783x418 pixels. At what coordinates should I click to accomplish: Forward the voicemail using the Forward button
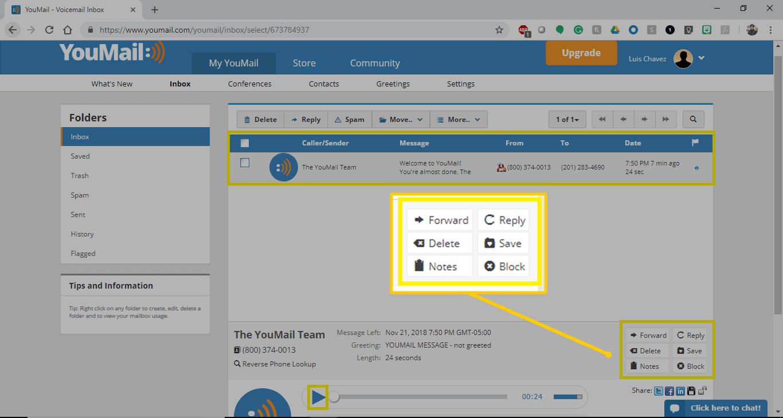click(647, 336)
